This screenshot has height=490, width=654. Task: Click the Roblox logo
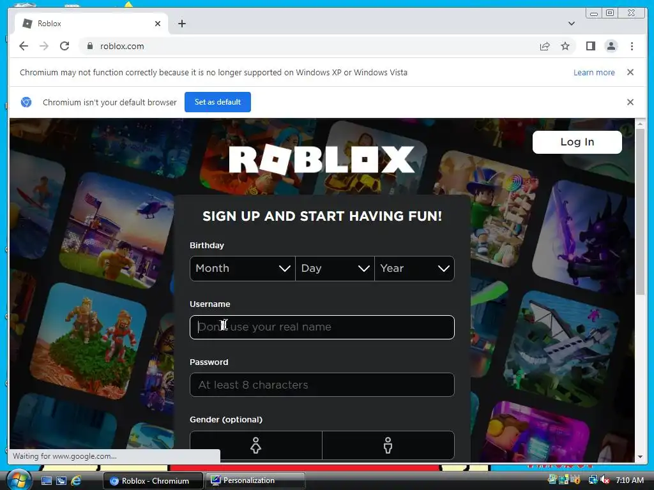pyautogui.click(x=322, y=160)
